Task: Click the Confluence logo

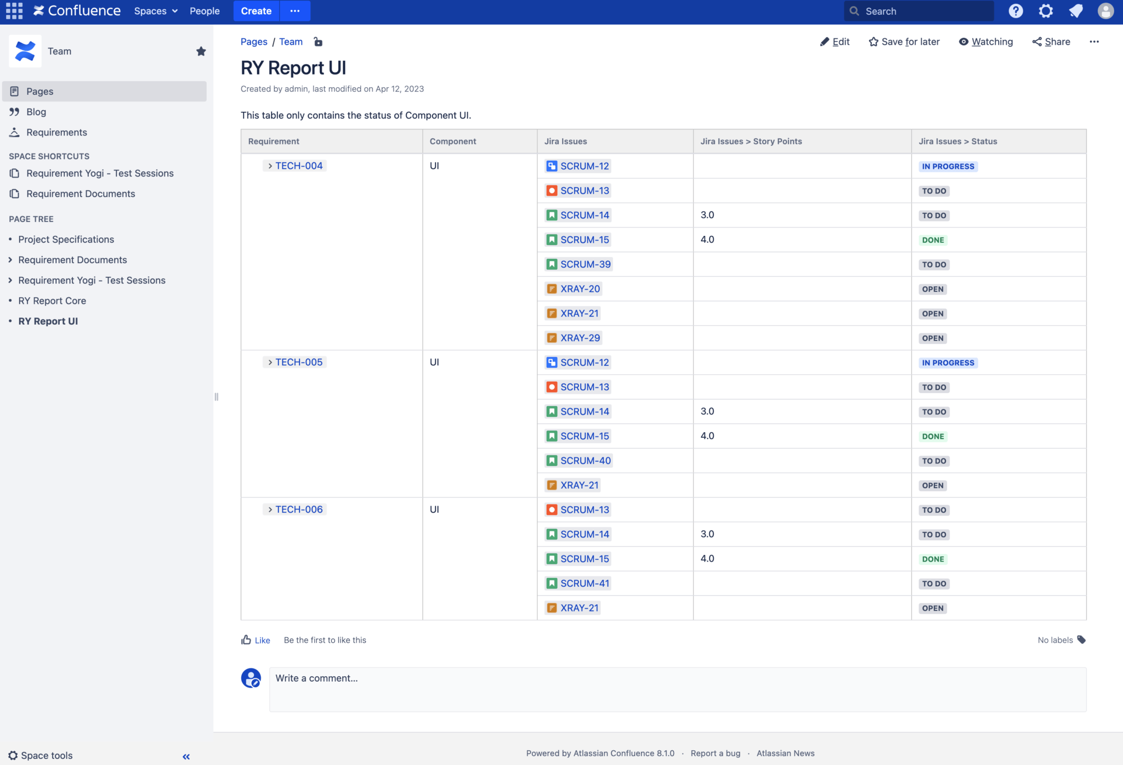Action: (77, 10)
